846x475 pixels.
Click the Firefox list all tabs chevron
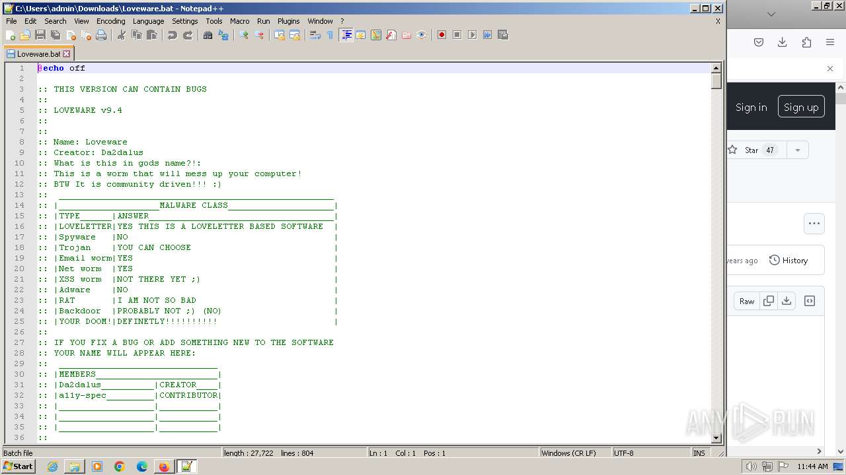click(x=771, y=14)
